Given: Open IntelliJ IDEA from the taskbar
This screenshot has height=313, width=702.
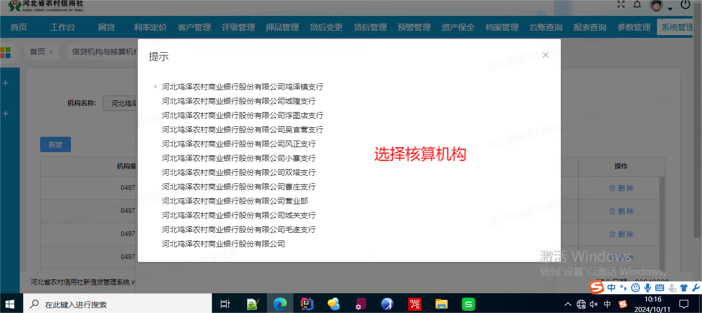Looking at the screenshot, I should pos(306,304).
